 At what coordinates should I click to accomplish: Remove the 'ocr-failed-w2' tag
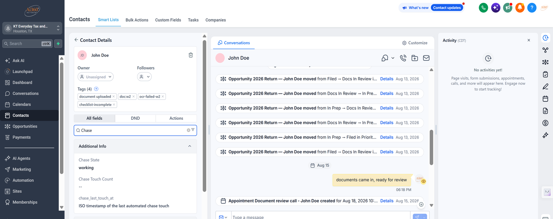[x=163, y=96]
